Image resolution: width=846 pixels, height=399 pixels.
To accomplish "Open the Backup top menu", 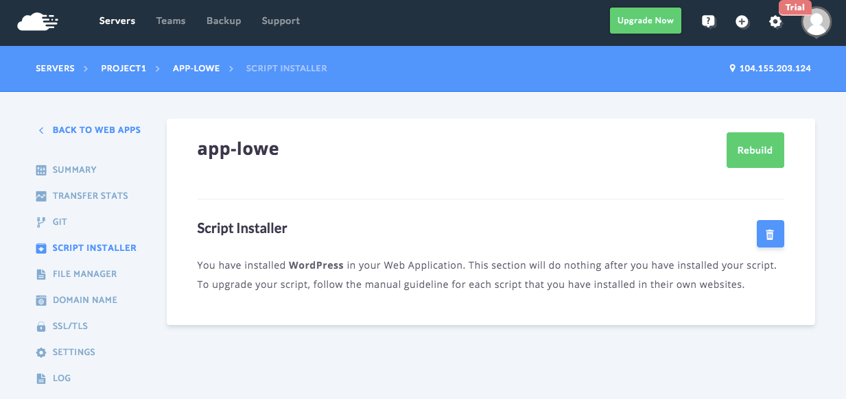I will [224, 21].
